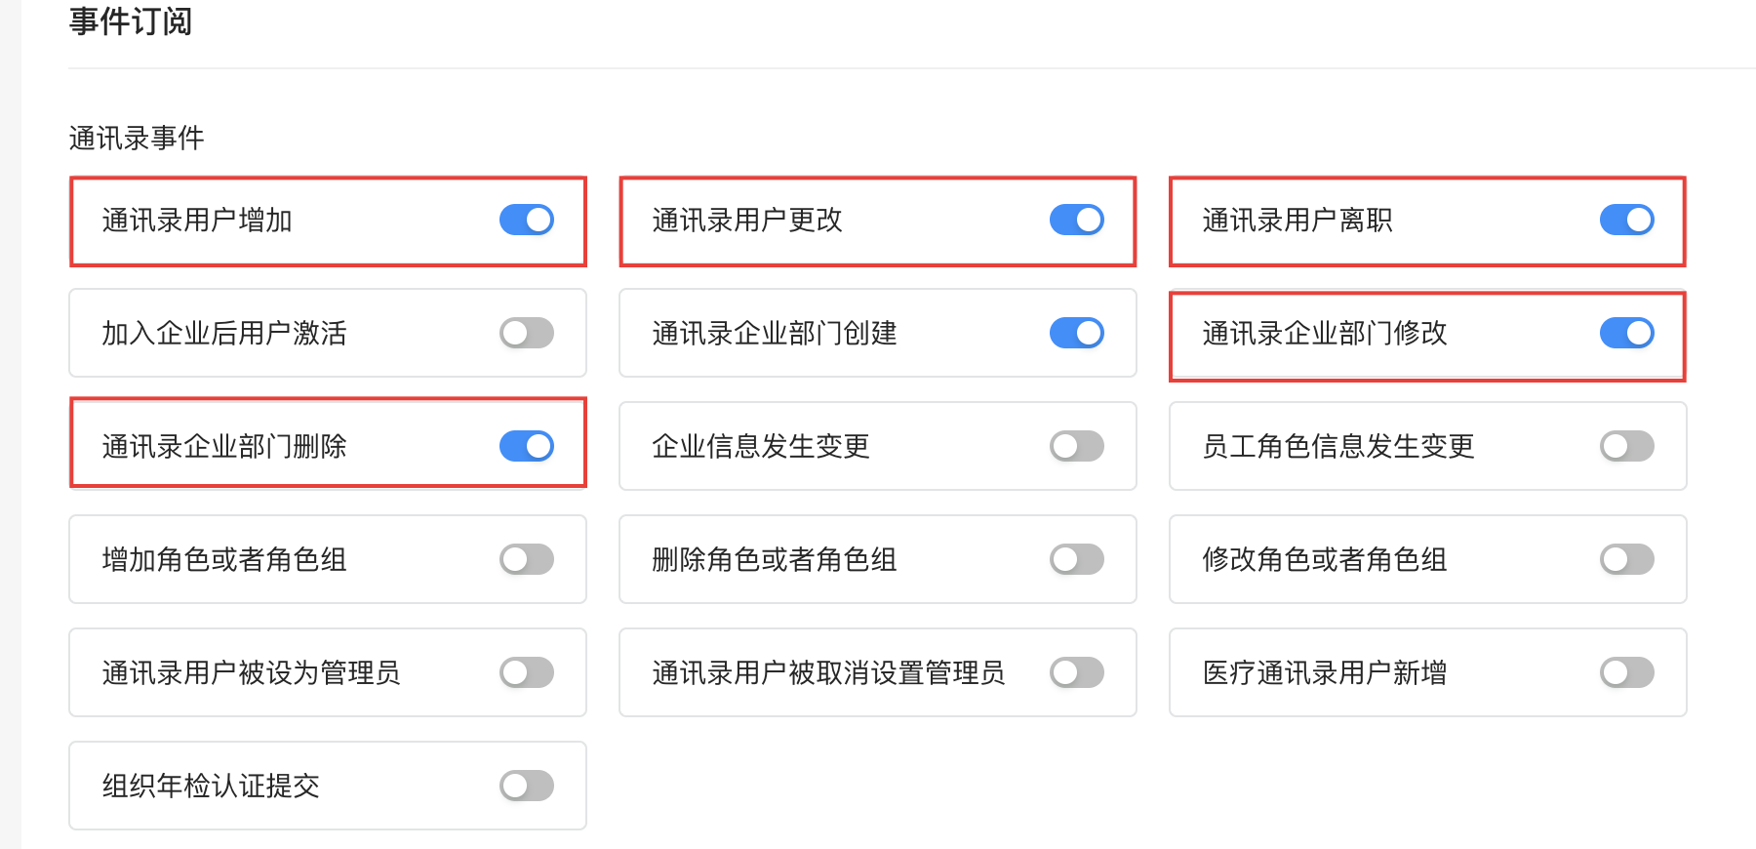The width and height of the screenshot is (1756, 849).
Task: Turn on 医疗通讯录用户新增 switch
Action: pyautogui.click(x=1627, y=673)
